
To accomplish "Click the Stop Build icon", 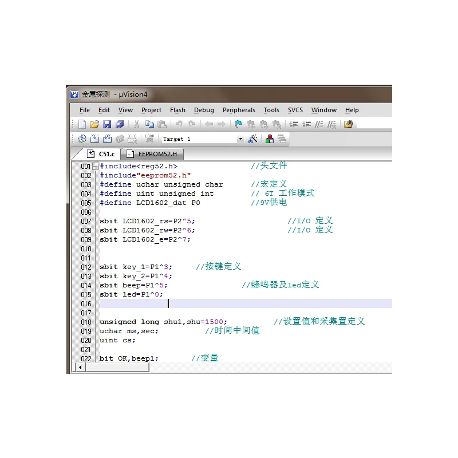I will click(x=132, y=139).
